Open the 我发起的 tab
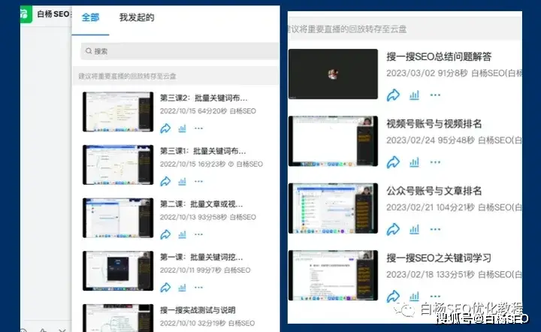Screen dimensions: 541x332 (137, 17)
